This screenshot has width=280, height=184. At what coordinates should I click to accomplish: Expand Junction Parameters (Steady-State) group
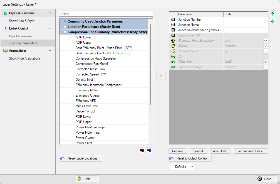tap(65, 27)
